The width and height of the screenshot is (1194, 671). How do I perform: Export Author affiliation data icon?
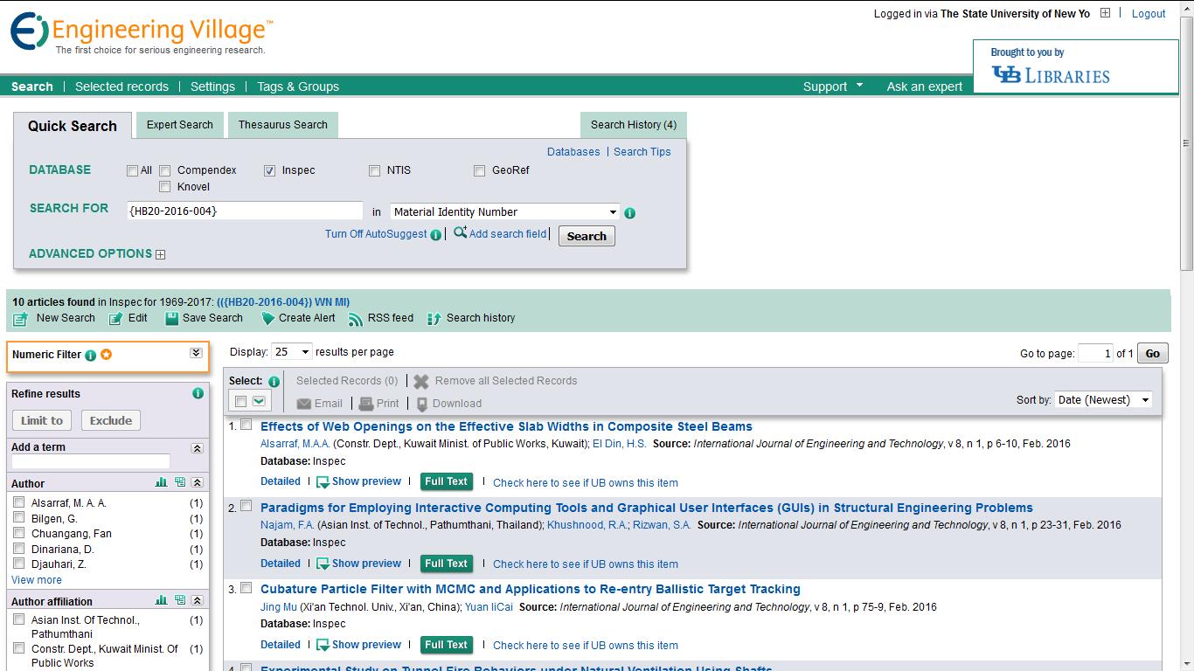(x=180, y=600)
